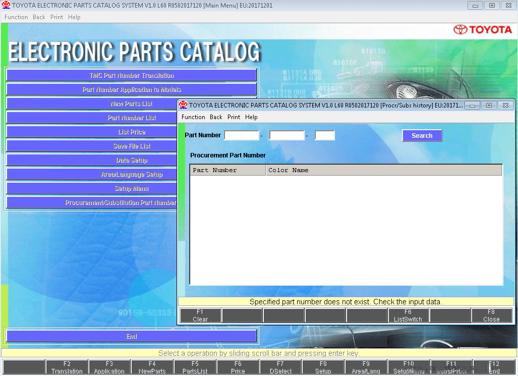Click Toyota icon in main window title bar
518x376 pixels.
[x=6, y=5]
